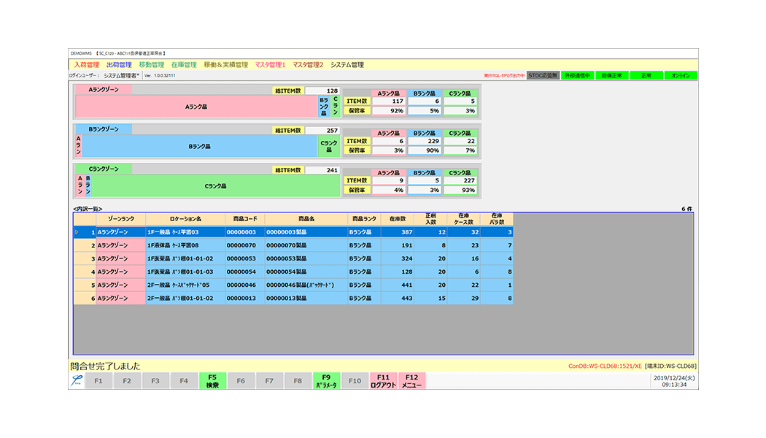
Task: Click the green Cランク品 bar in C zone
Action: pyautogui.click(x=215, y=185)
